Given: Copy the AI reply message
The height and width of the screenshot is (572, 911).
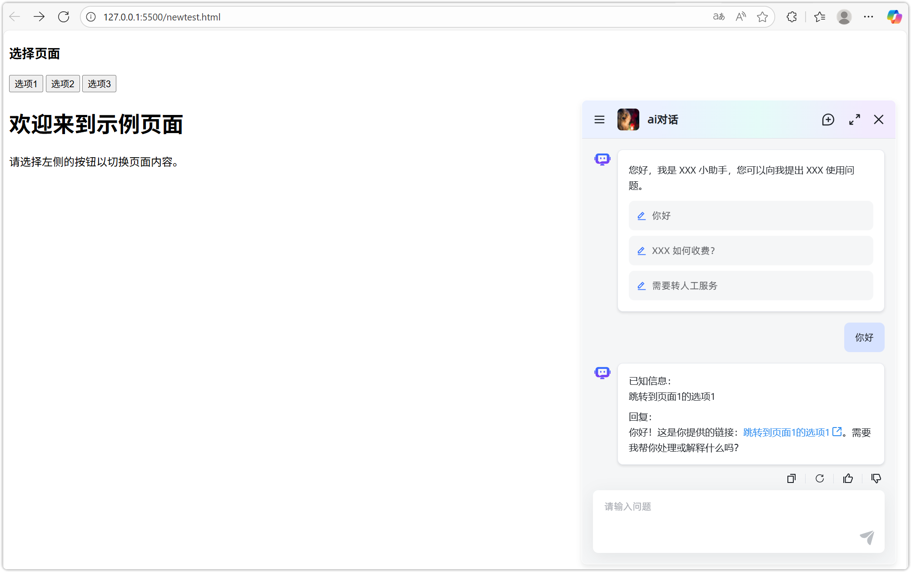Looking at the screenshot, I should tap(791, 478).
